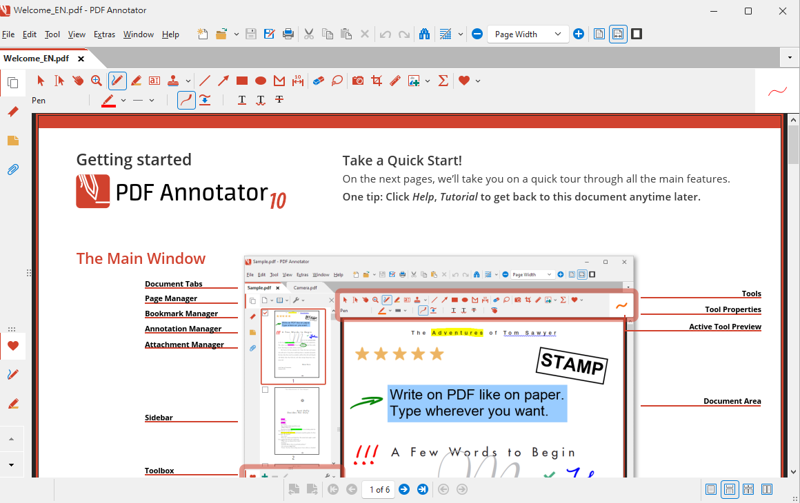800x503 pixels.
Task: Enable underline text markup
Action: pyautogui.click(x=242, y=100)
